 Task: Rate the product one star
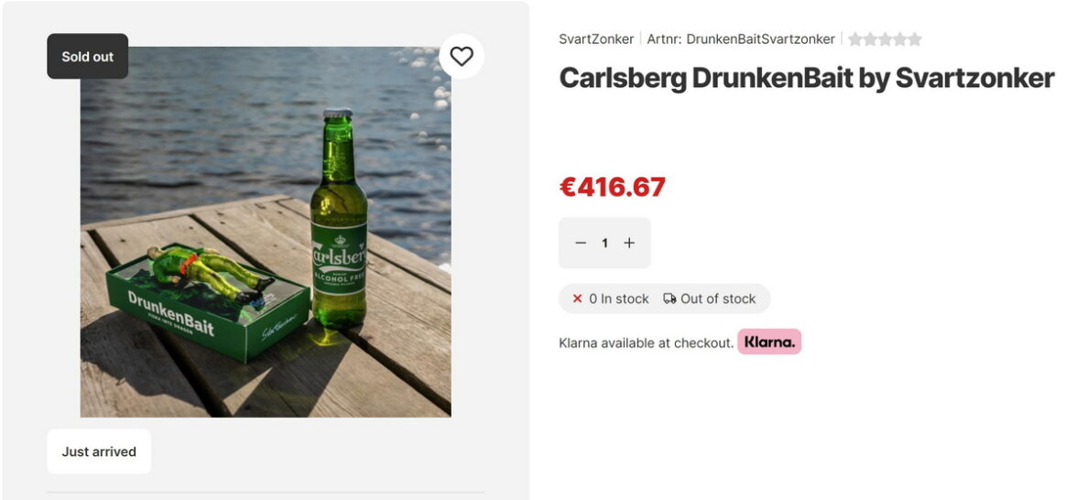855,39
